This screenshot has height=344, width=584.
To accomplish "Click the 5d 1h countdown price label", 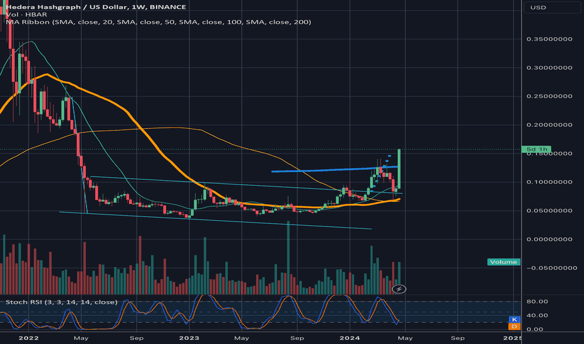I will (536, 149).
